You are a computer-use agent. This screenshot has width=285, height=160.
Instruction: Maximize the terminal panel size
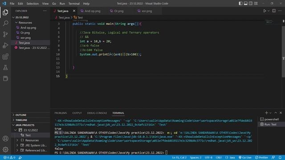tap(276, 113)
